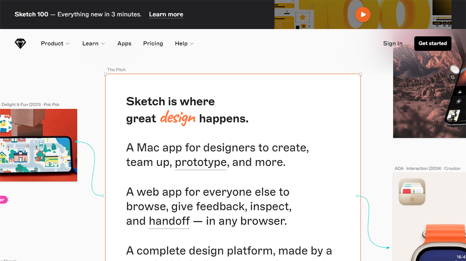Click the top-right artboard corner handle

[360, 74]
